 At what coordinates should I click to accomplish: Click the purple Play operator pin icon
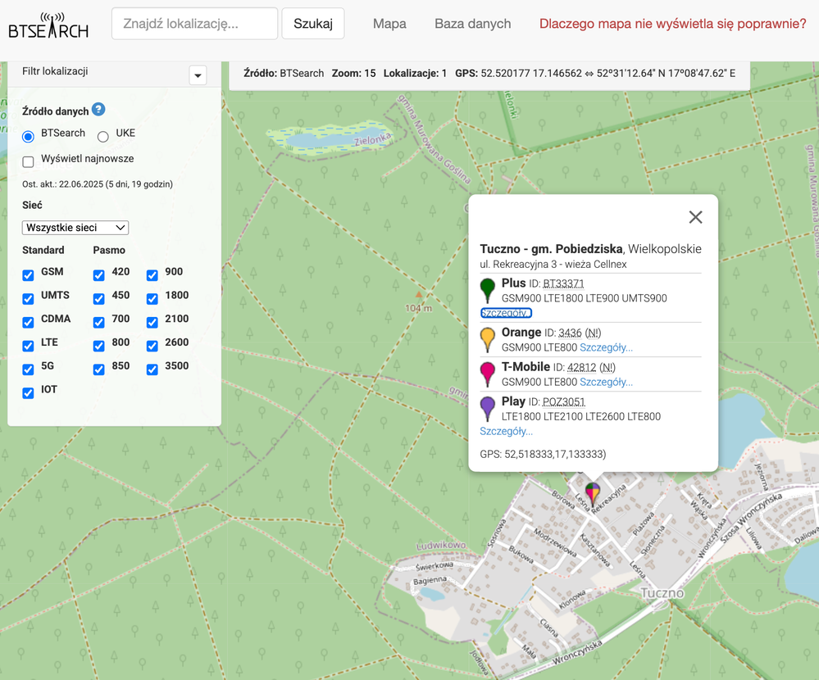(488, 409)
